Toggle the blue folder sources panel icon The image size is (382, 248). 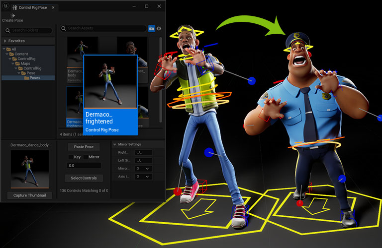[152, 29]
